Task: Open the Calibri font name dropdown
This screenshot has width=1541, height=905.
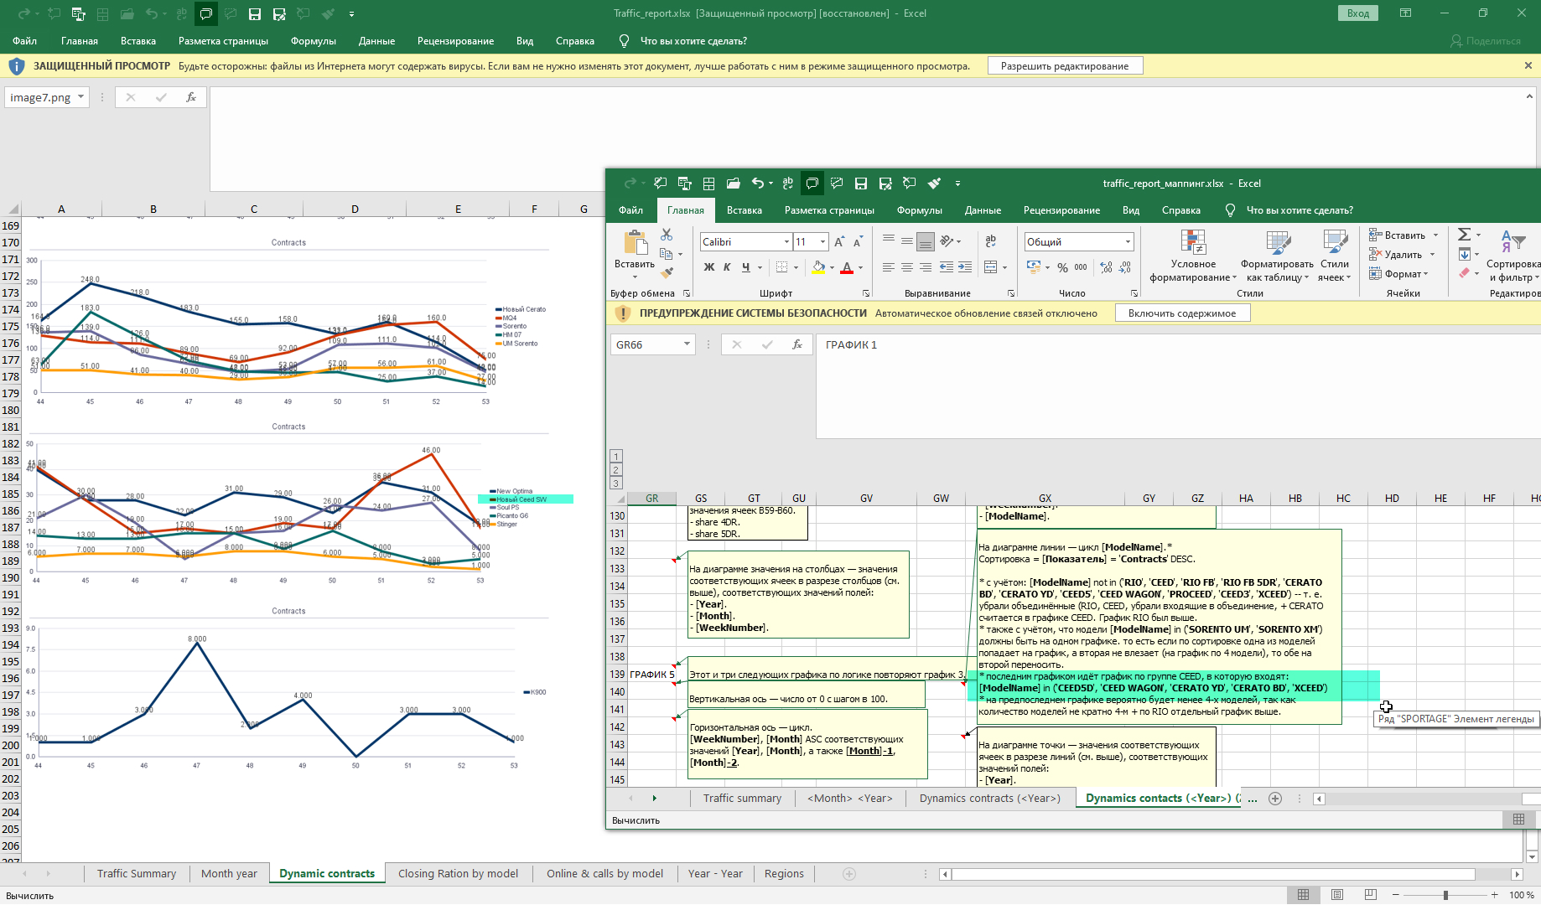Action: (786, 241)
